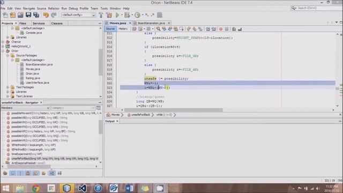Toggle Show Inherited Members in Navigator
This screenshot has width=343, height=193.
5,173
